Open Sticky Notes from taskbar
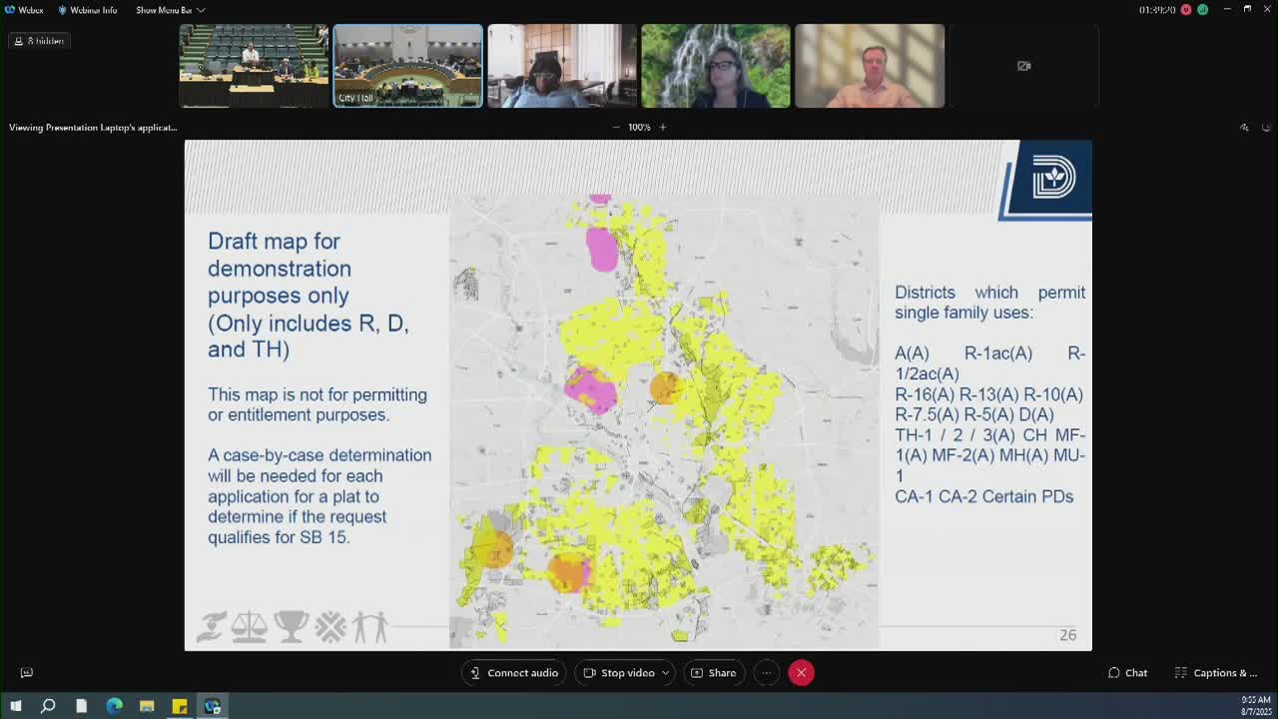 coord(180,706)
